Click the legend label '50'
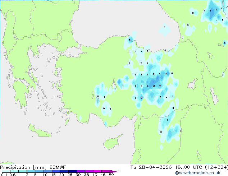228x176 pixels. (111, 175)
